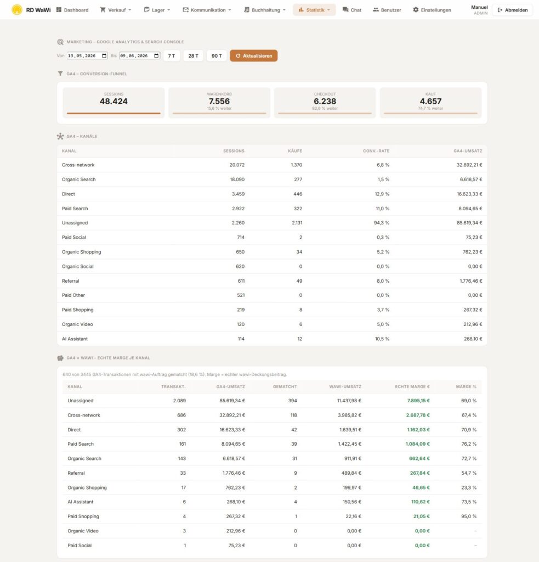
Task: Click the Bis date input 09.06.2026
Action: pos(140,55)
